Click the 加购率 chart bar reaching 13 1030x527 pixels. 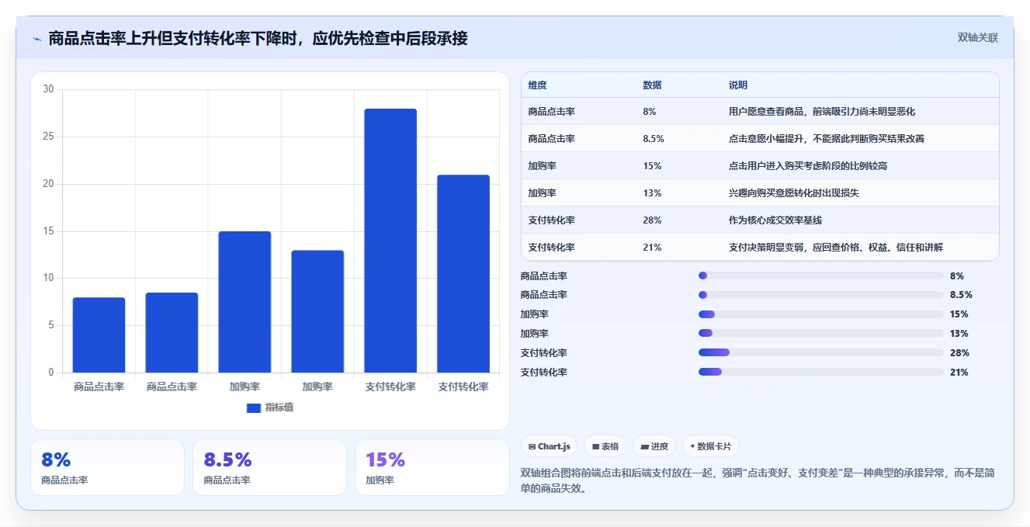point(317,311)
